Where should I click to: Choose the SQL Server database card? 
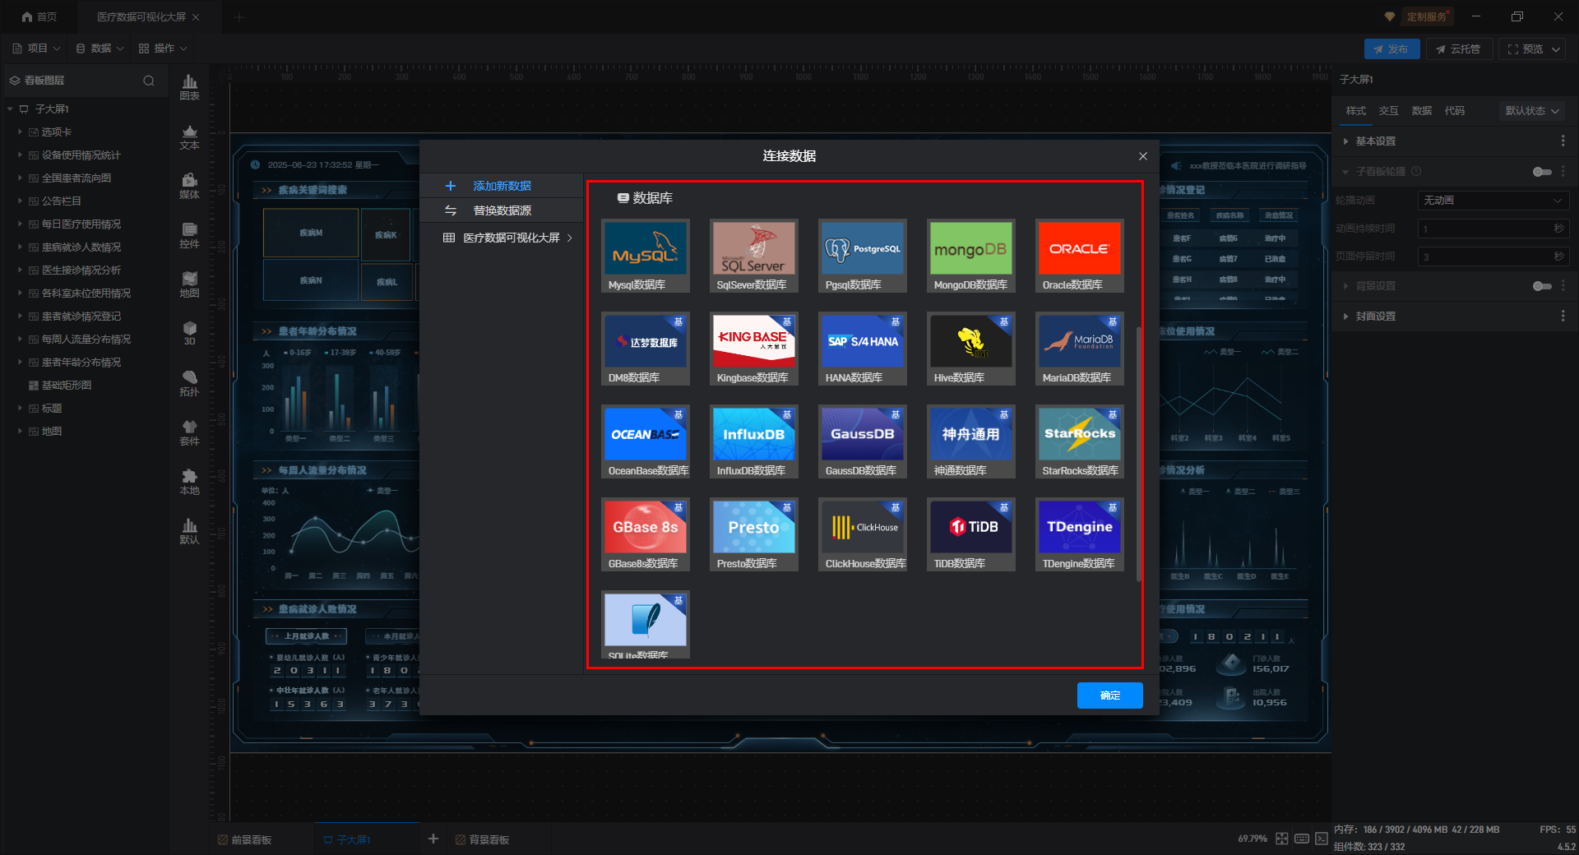[754, 256]
